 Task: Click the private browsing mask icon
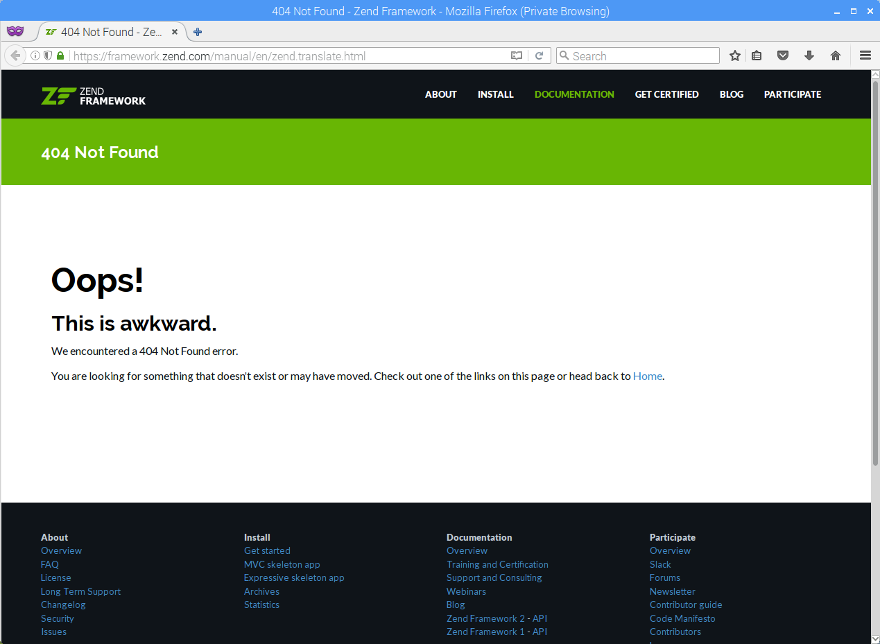[x=15, y=31]
